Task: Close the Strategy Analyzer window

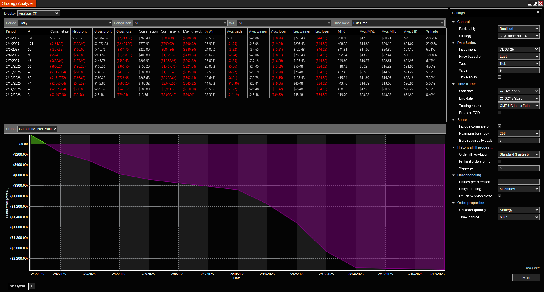Action: click(540, 3)
